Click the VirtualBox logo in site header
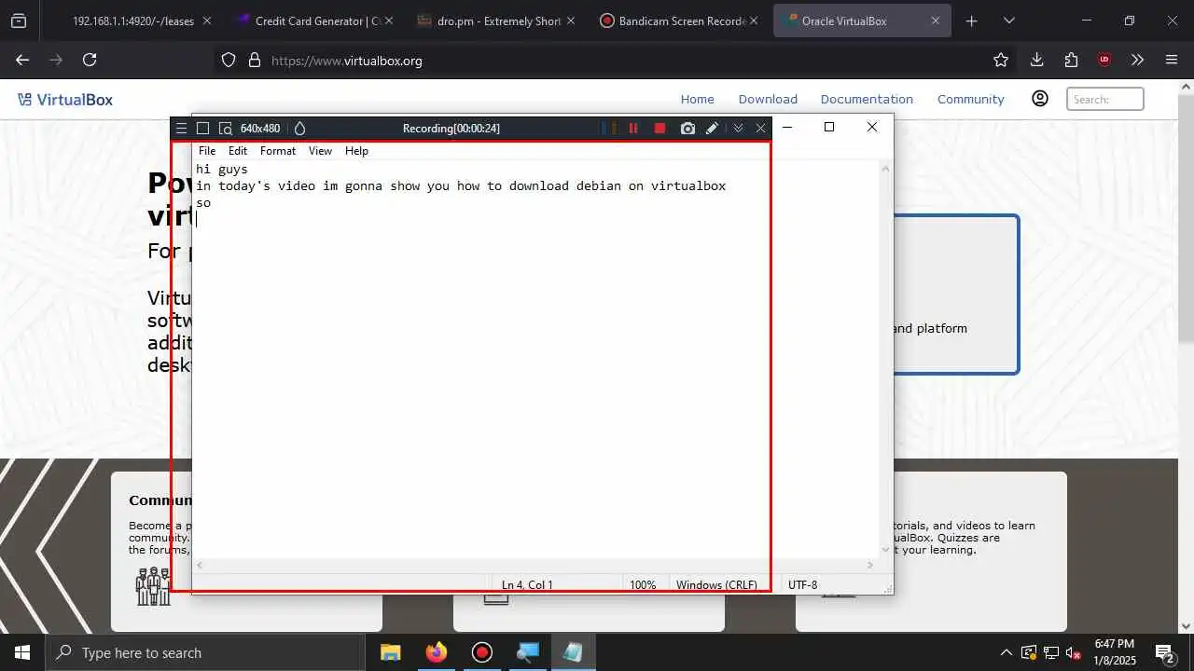The image size is (1194, 671). pyautogui.click(x=65, y=100)
